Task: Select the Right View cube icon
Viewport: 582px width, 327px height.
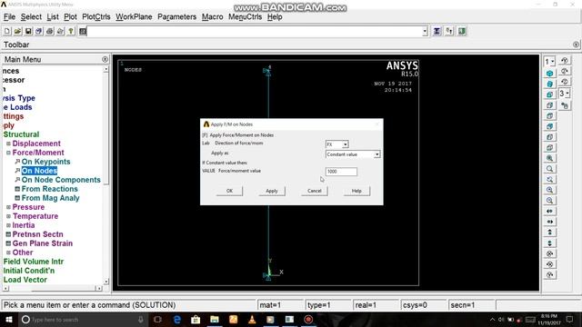Action: click(550, 105)
